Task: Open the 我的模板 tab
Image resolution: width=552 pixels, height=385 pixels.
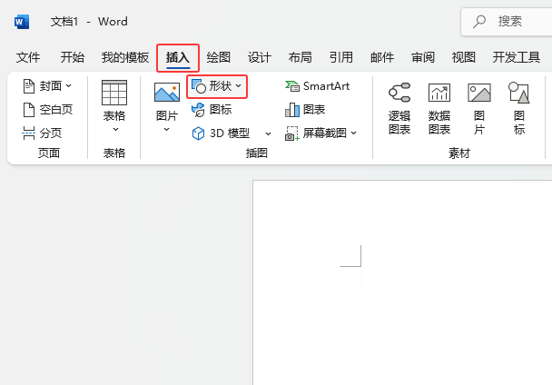Action: click(125, 57)
